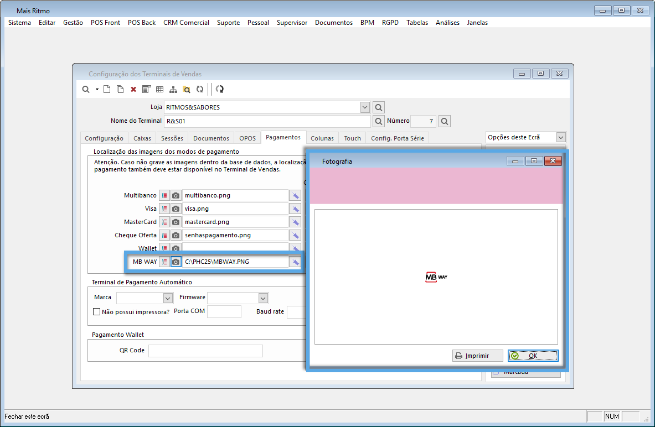
Task: Open the Marca dropdown
Action: click(x=168, y=298)
